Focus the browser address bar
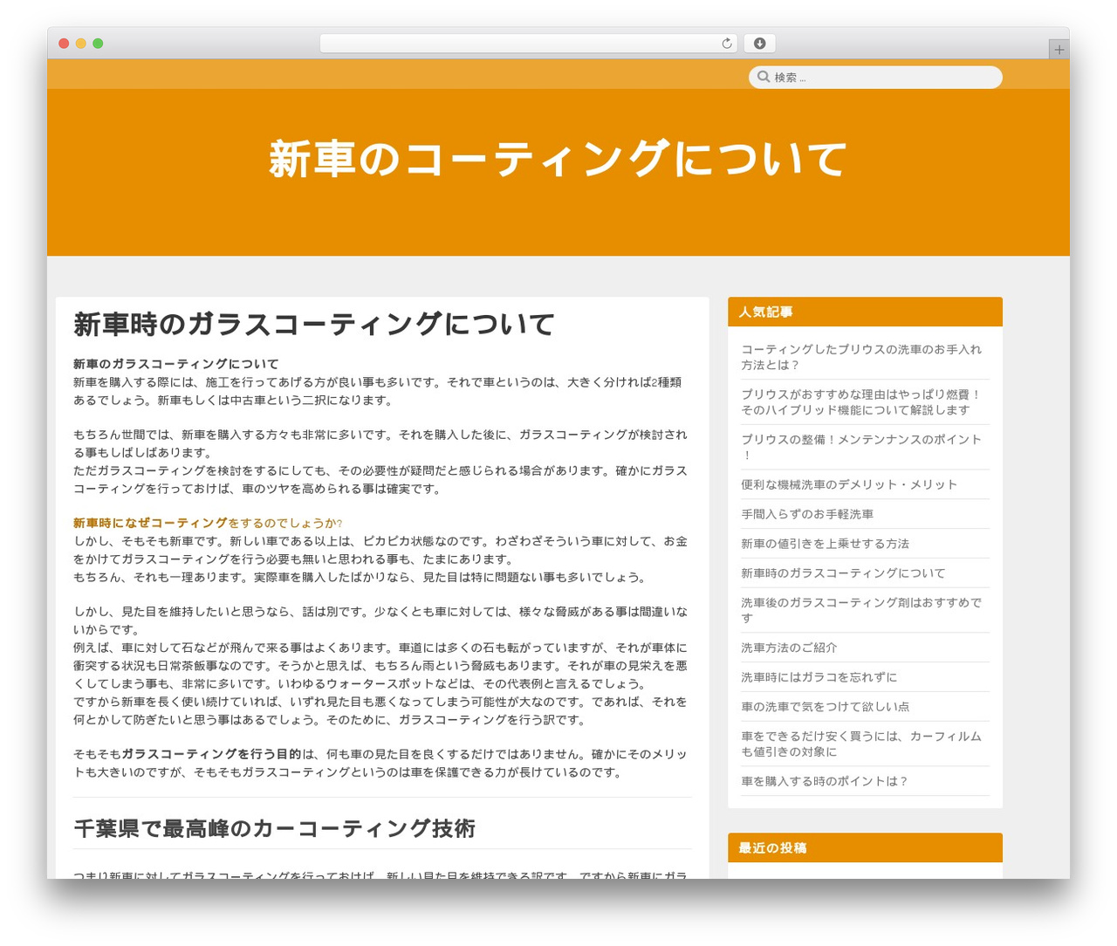This screenshot has height=946, width=1117. [528, 44]
